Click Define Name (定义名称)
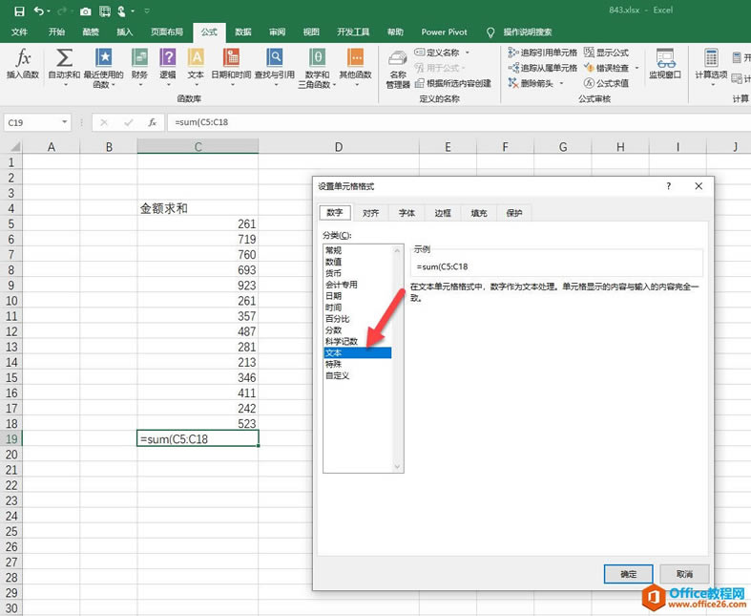This screenshot has height=616, width=751. coord(437,53)
